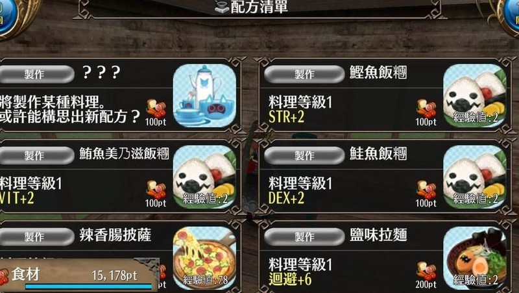
Task: Click the 製作 button for 鮭魚飯糰
Action: (304, 155)
